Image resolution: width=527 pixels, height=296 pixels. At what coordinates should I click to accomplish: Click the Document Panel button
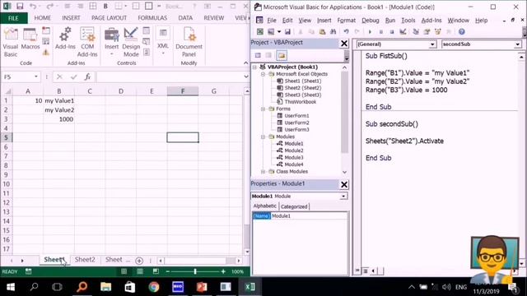pyautogui.click(x=189, y=42)
